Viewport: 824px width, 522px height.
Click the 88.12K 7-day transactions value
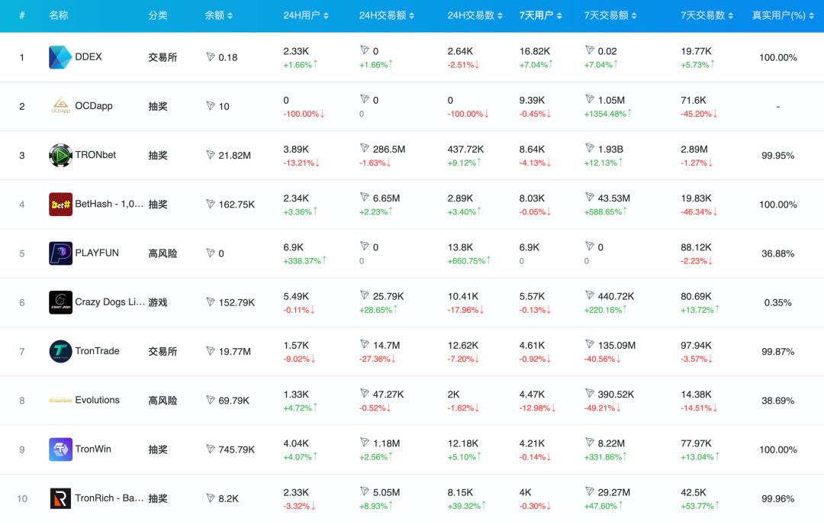(x=696, y=247)
